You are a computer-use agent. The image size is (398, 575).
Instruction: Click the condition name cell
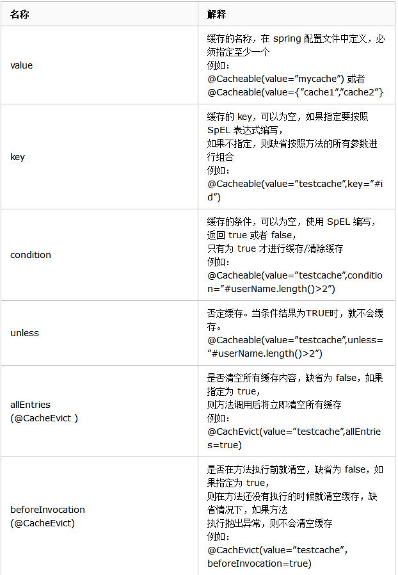[x=30, y=255]
